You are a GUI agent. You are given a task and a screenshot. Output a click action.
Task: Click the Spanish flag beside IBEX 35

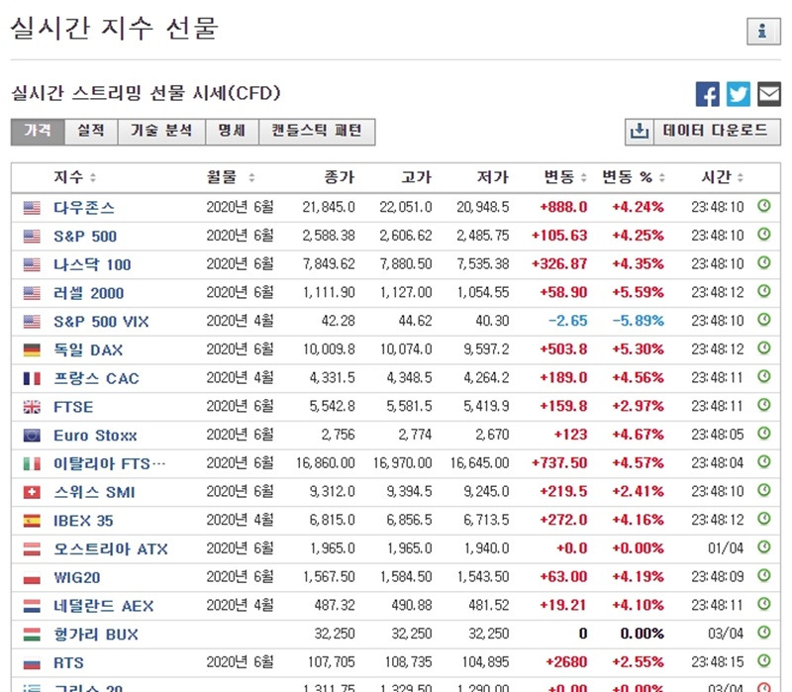[x=32, y=521]
